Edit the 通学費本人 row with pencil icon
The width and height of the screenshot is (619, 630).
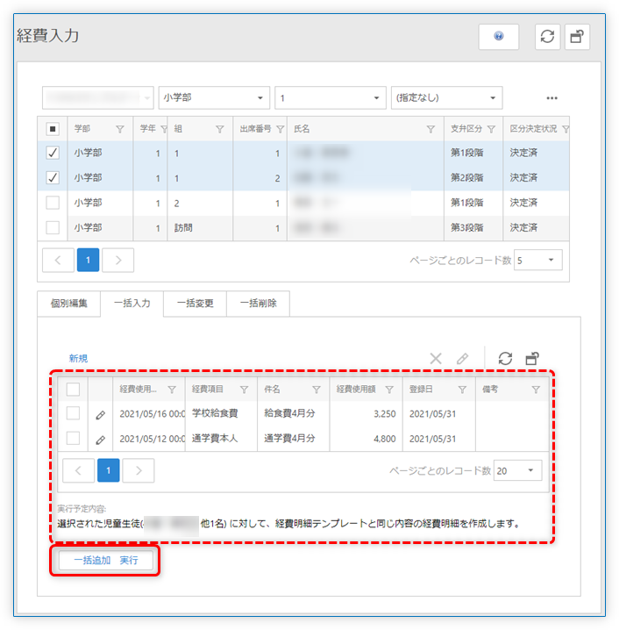[100, 440]
